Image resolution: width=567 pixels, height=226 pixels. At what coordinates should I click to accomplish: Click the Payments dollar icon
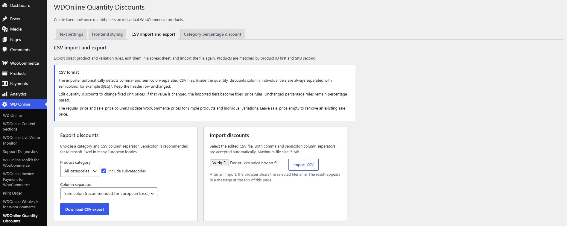pos(5,84)
